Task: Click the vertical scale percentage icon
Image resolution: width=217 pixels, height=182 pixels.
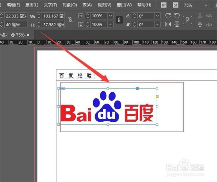Action: [x=81, y=25]
